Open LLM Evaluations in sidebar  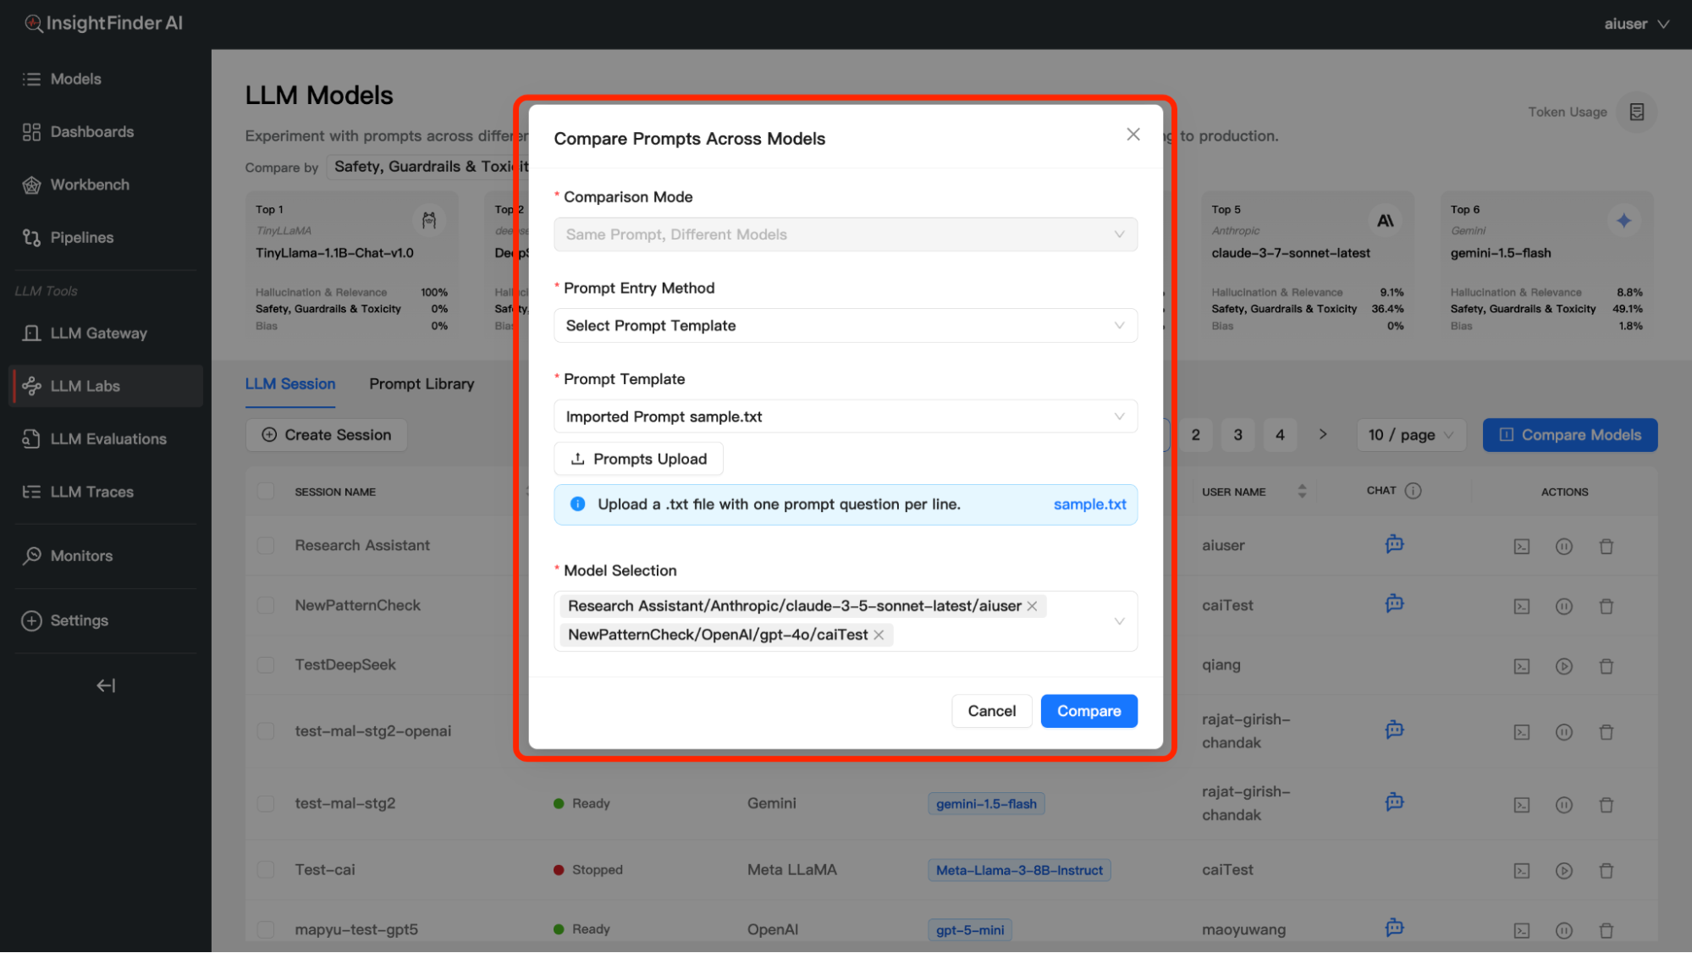pos(107,438)
